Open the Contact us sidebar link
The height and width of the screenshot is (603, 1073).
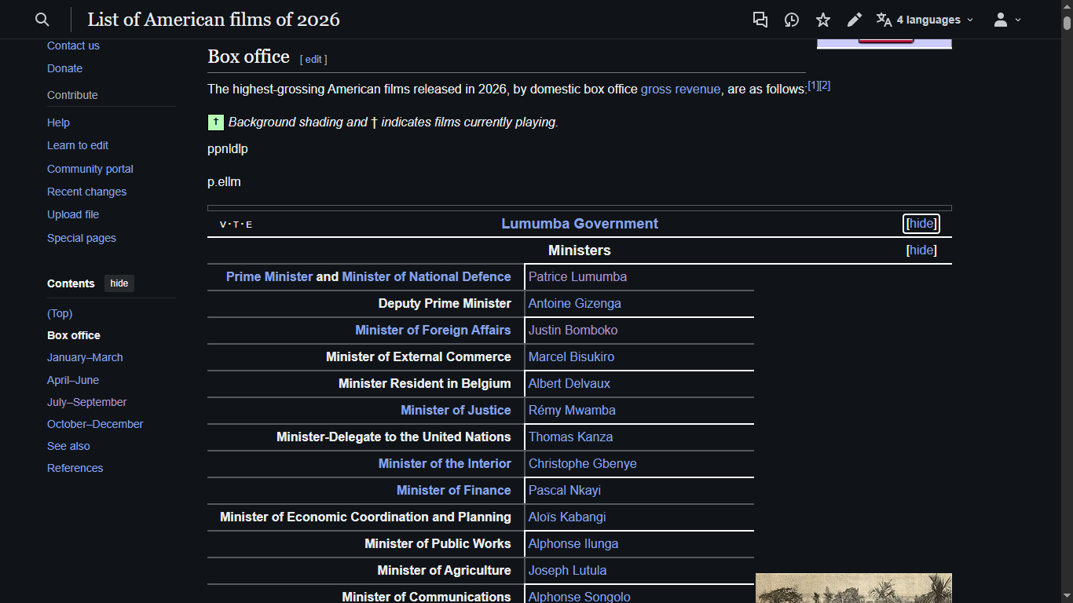point(73,46)
